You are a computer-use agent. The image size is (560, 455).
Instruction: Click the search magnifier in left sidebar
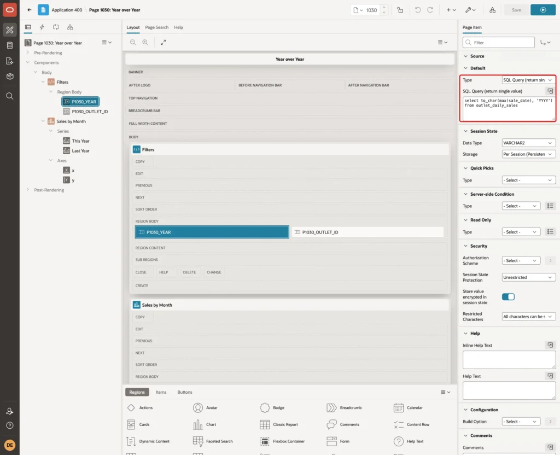(x=10, y=96)
